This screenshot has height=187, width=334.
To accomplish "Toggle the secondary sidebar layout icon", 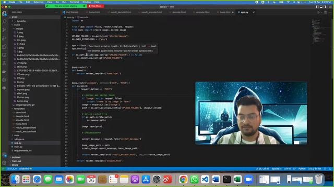I will tap(325, 7).
